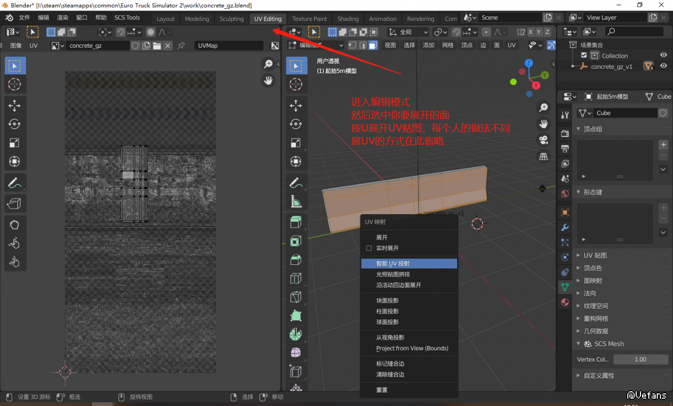Image resolution: width=673 pixels, height=406 pixels.
Task: Open the Material properties tab icon
Action: 565,302
